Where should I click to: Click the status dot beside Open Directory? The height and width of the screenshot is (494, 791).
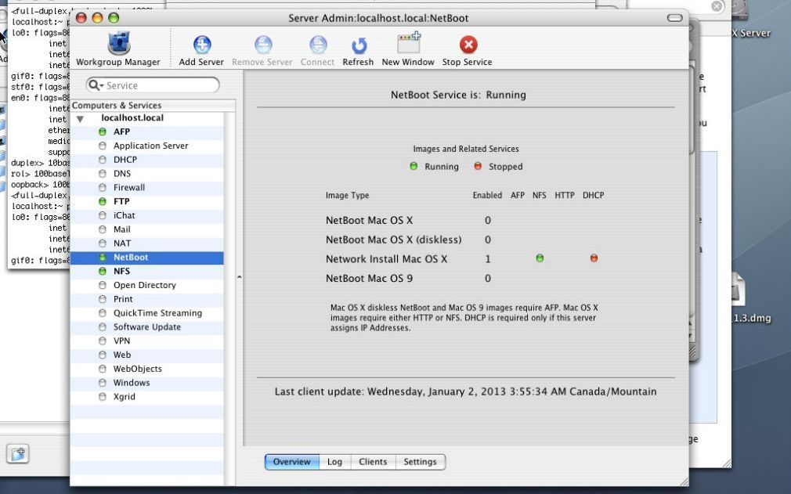point(103,285)
